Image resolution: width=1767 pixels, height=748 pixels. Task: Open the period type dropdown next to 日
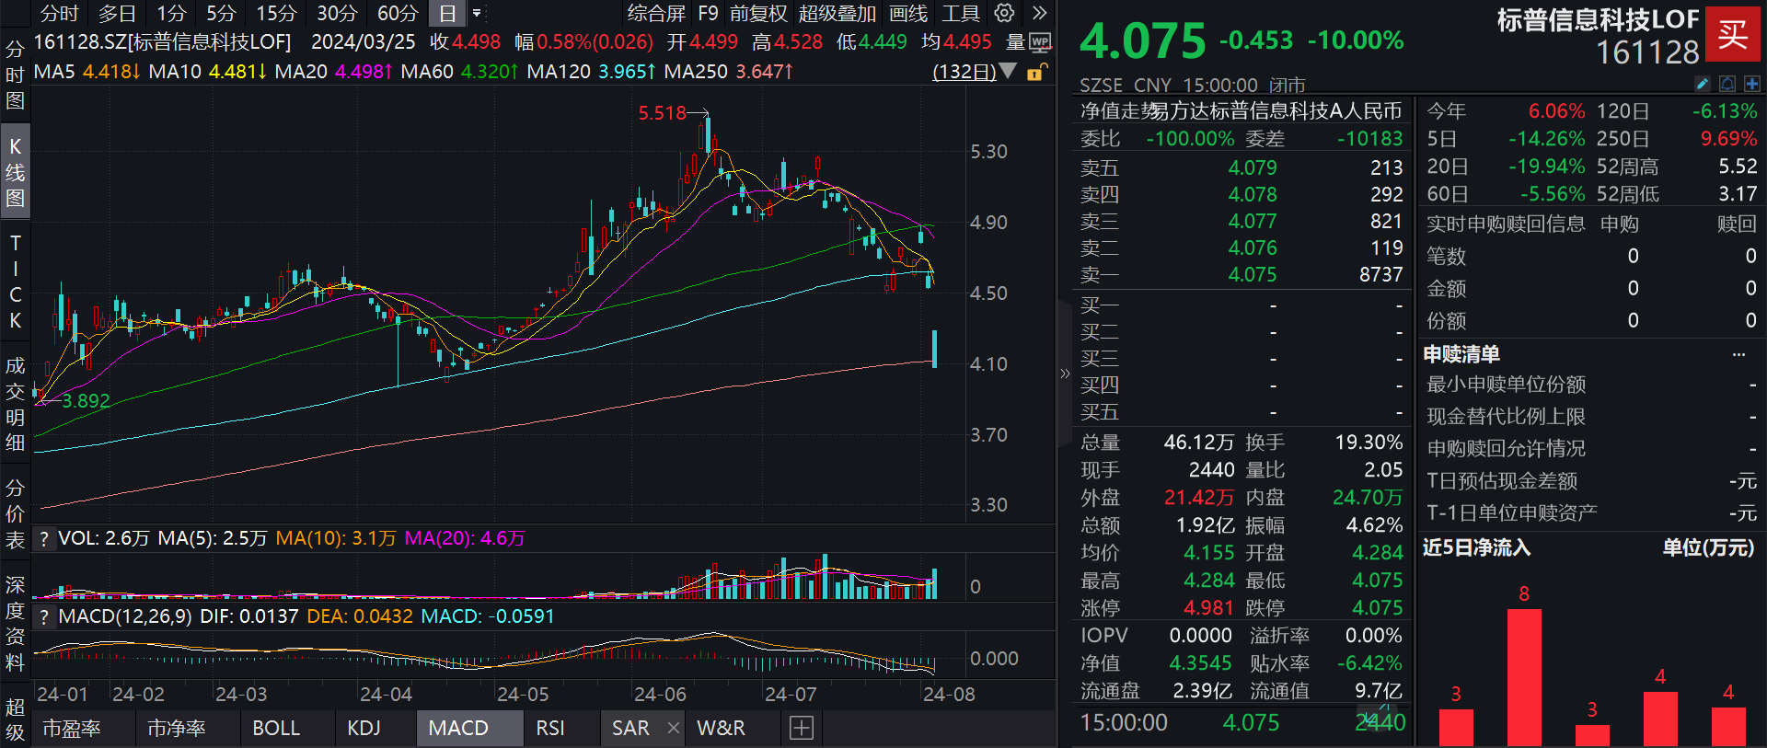point(476,14)
